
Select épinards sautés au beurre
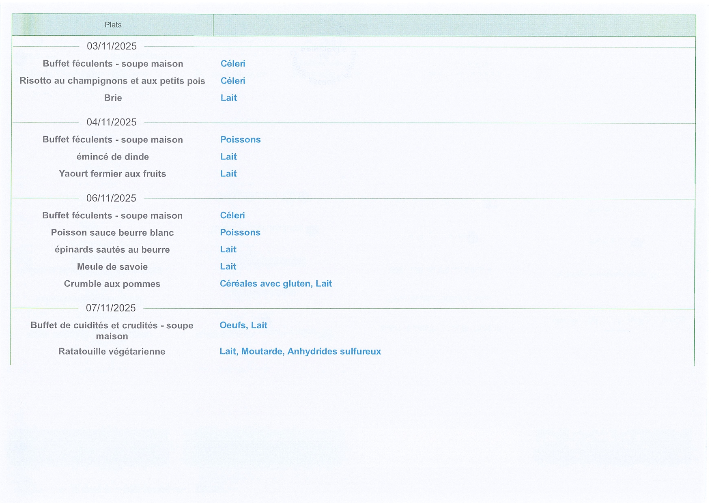[x=112, y=249]
